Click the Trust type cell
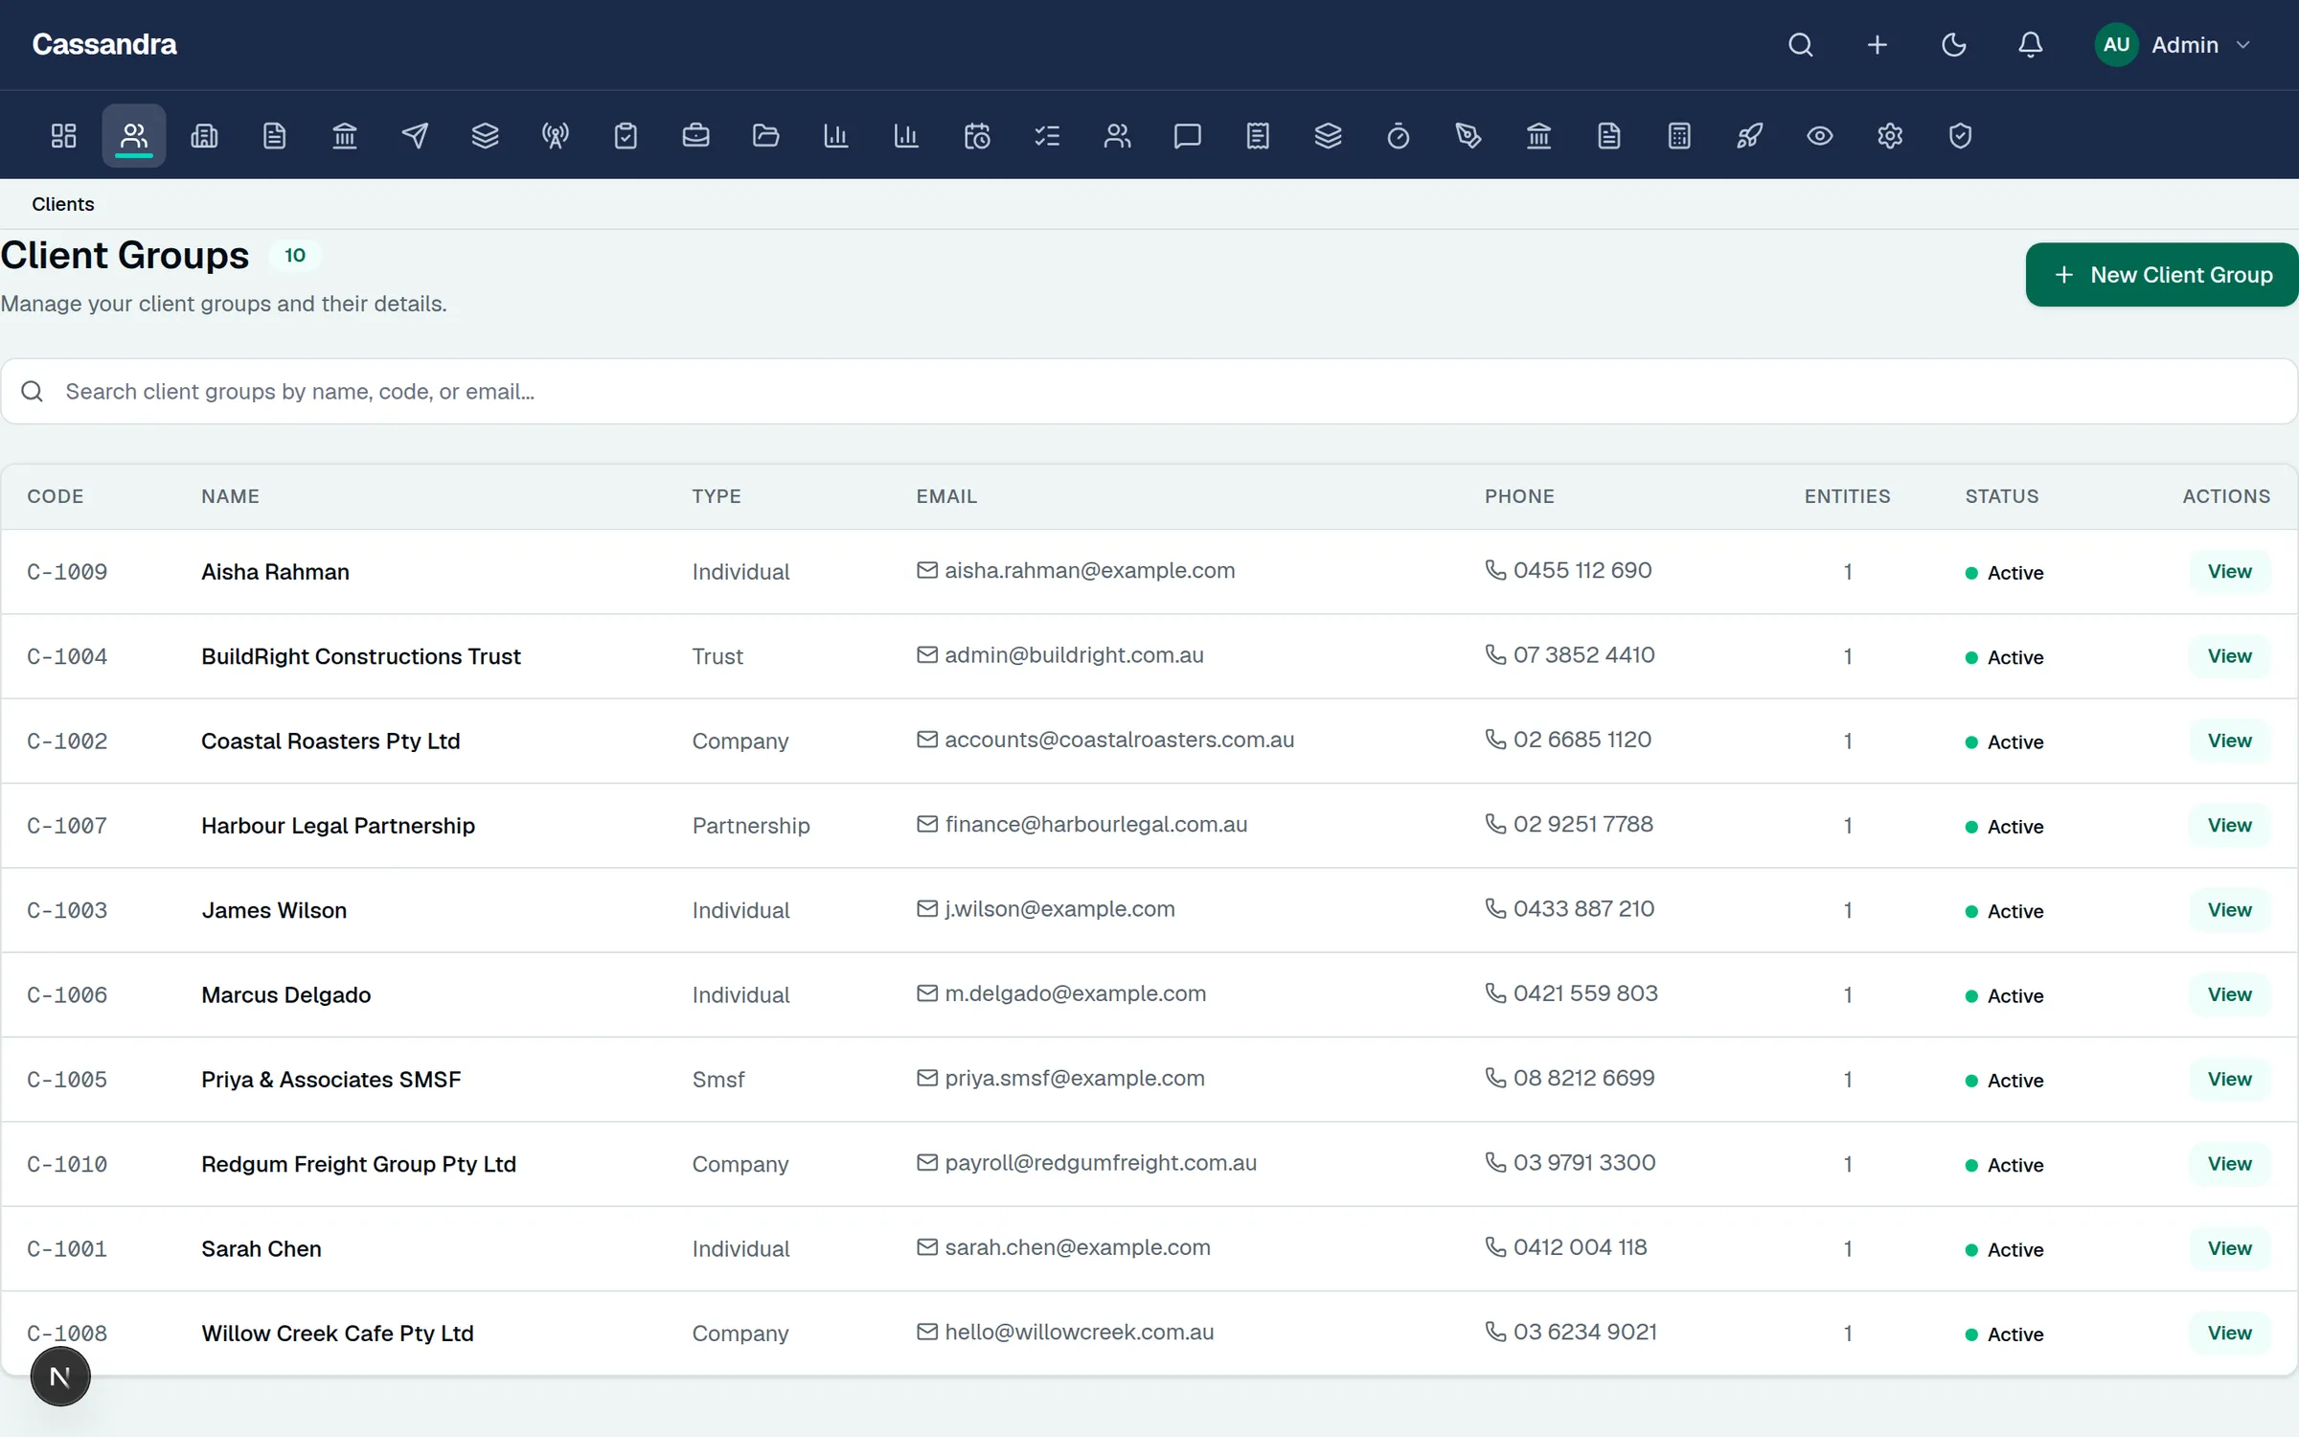The height and width of the screenshot is (1437, 2299). click(x=717, y=656)
